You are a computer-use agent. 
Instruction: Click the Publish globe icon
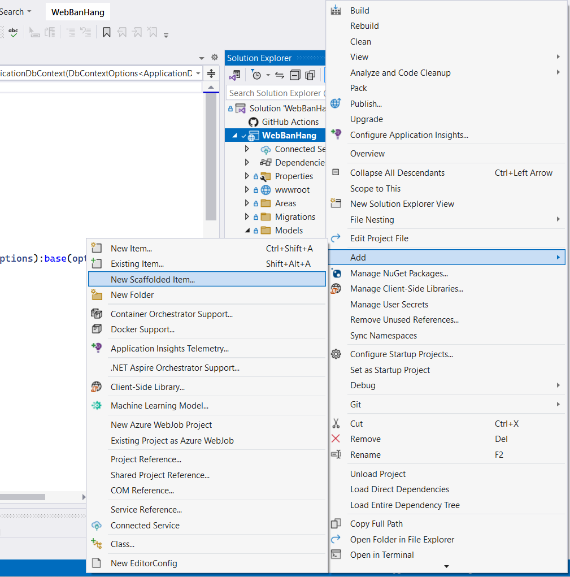(x=336, y=103)
